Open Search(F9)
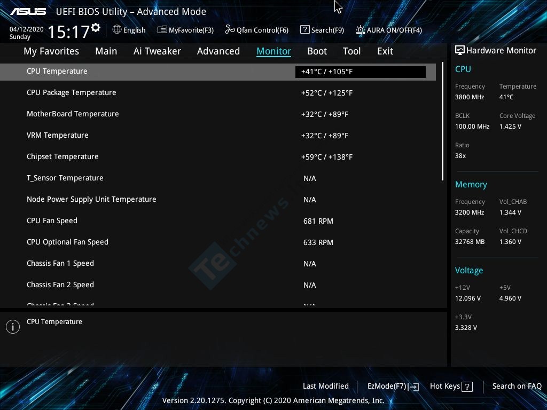547x410 pixels. pyautogui.click(x=327, y=30)
